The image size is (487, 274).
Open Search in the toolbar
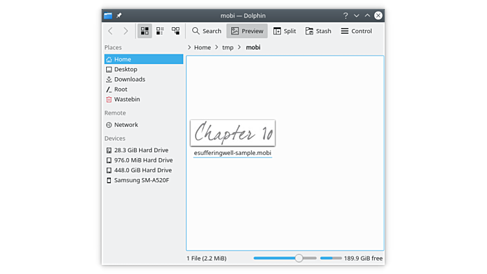pyautogui.click(x=206, y=31)
